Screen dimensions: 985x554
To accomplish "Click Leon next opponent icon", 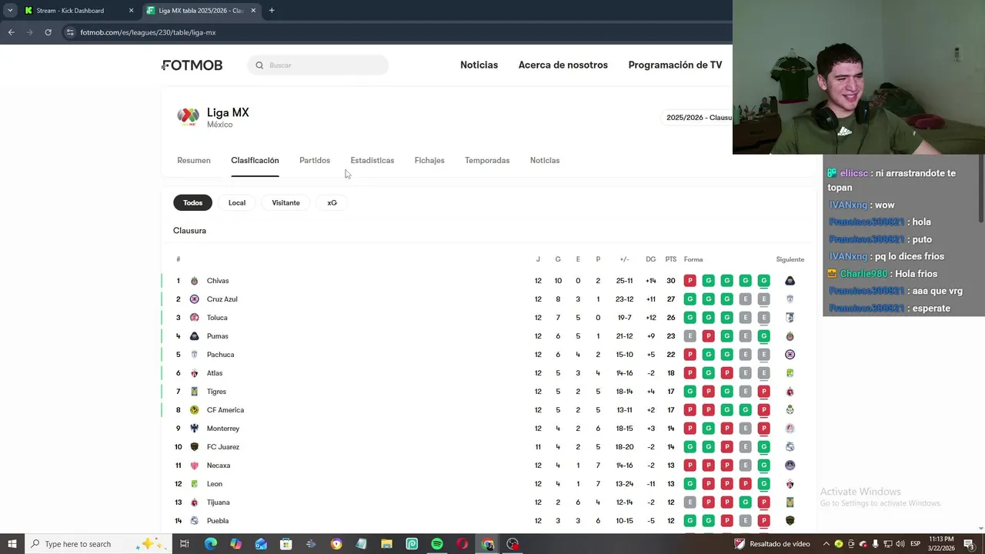I will (x=790, y=484).
